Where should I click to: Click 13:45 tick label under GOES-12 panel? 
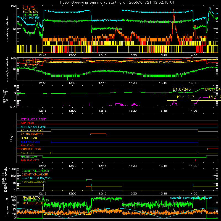(163, 111)
